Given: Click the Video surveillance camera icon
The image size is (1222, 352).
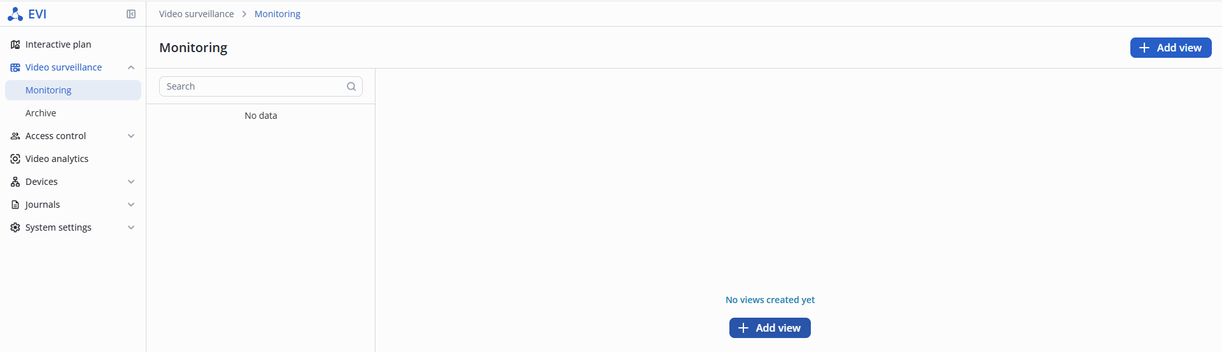Looking at the screenshot, I should point(15,67).
